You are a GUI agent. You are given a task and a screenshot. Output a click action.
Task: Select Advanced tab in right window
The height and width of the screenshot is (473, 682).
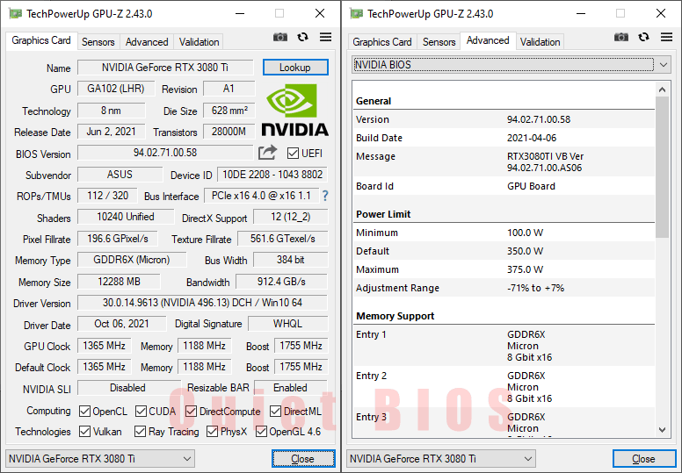click(488, 40)
